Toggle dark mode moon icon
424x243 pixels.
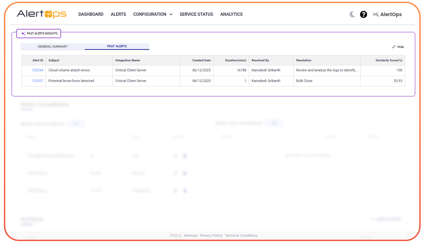tap(353, 14)
